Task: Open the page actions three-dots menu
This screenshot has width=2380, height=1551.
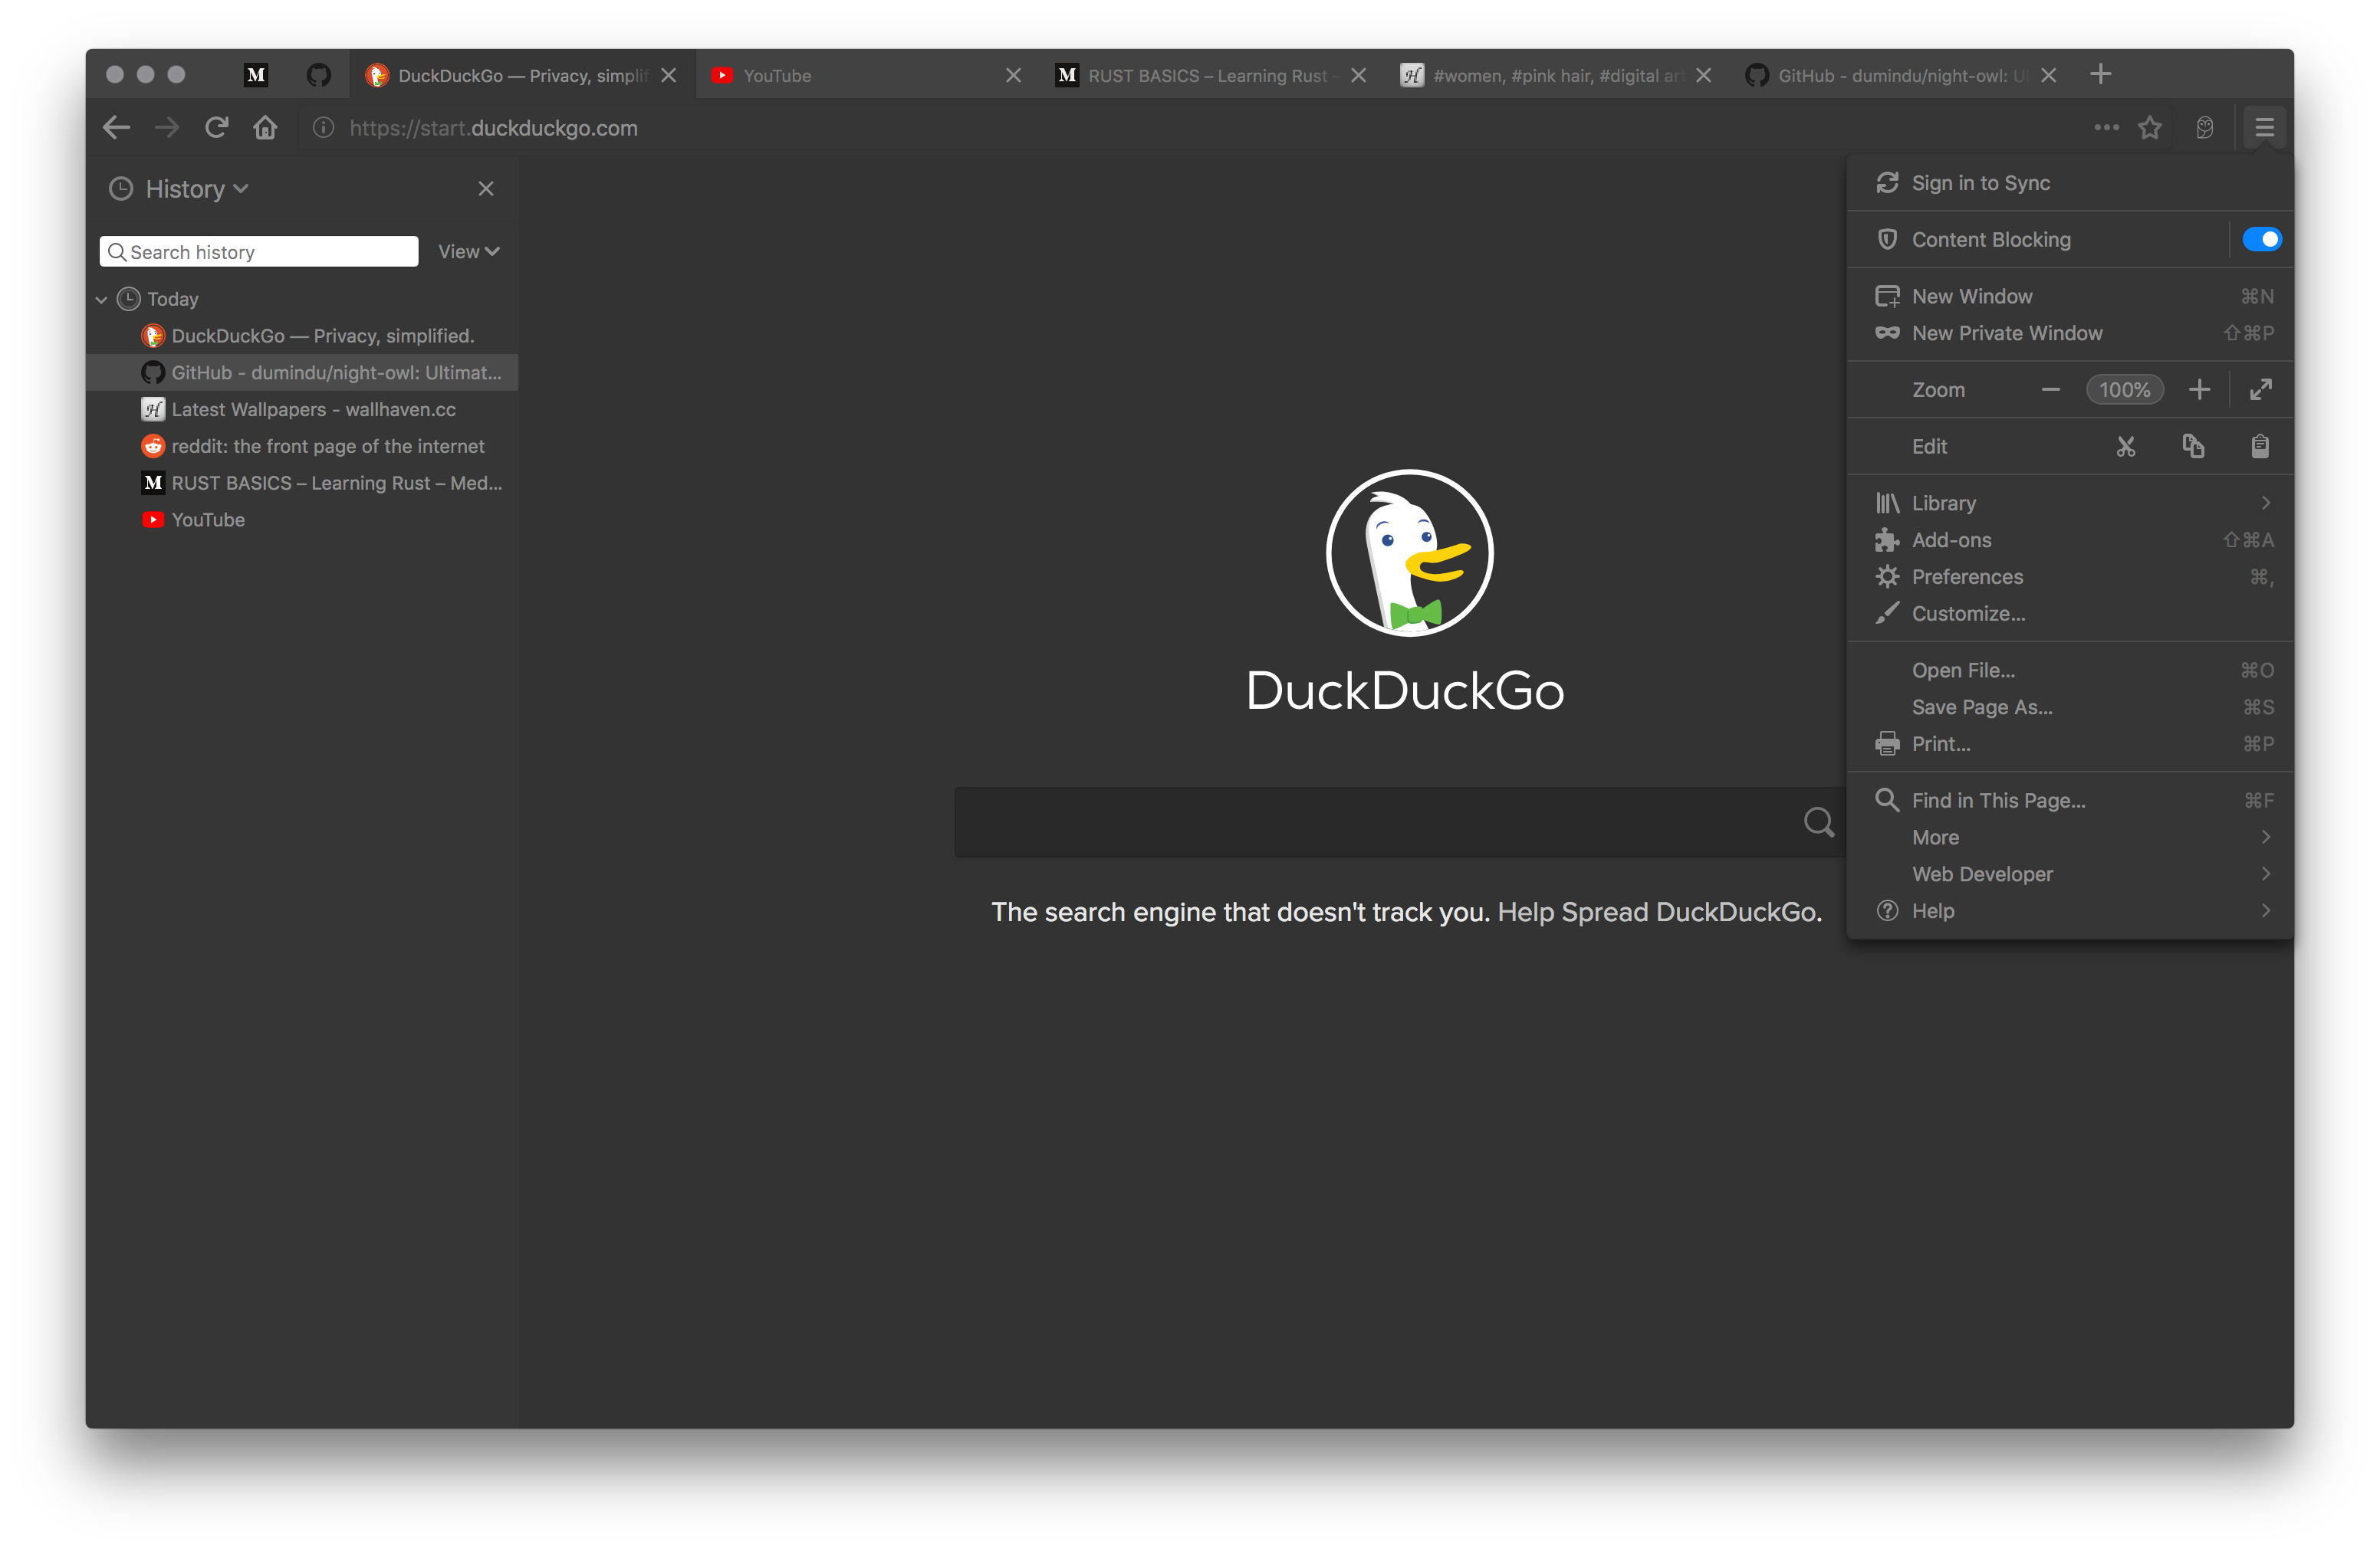Action: click(2106, 128)
